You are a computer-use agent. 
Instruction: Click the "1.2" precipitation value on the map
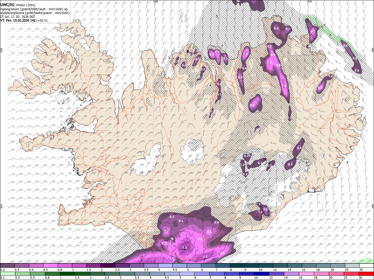205,257
